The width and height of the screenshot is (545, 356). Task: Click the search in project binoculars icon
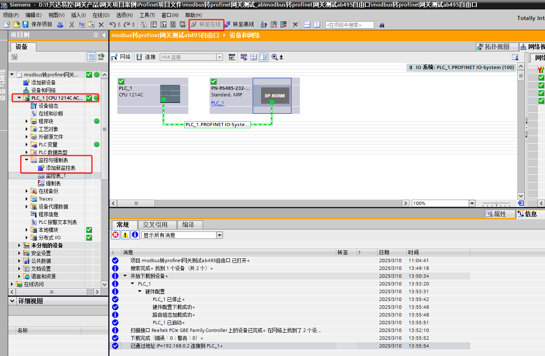point(381,24)
